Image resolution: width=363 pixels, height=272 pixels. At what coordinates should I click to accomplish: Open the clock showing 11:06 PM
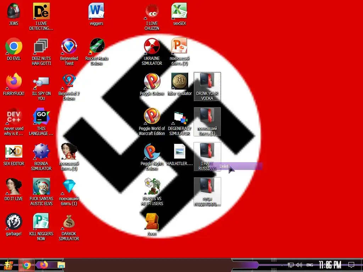(330, 265)
